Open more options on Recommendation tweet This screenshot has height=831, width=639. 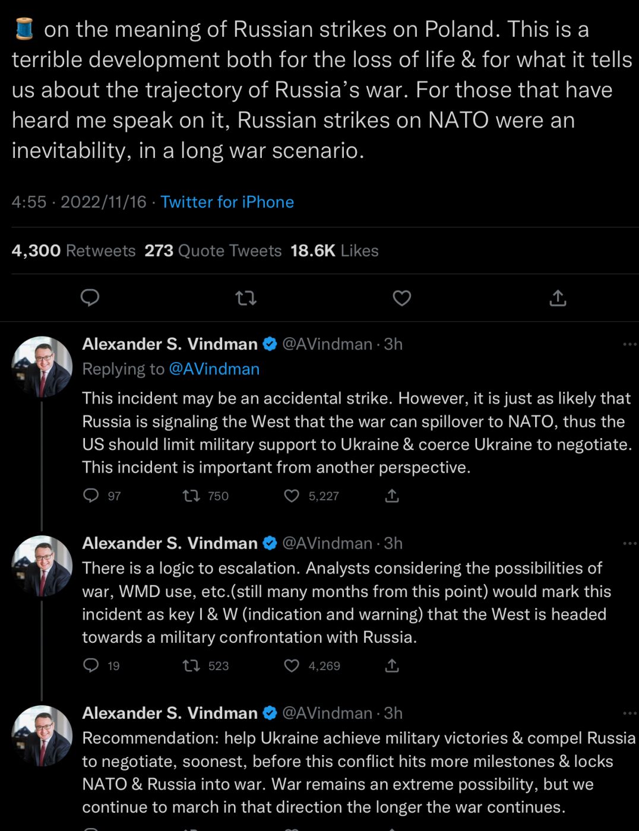(x=629, y=713)
